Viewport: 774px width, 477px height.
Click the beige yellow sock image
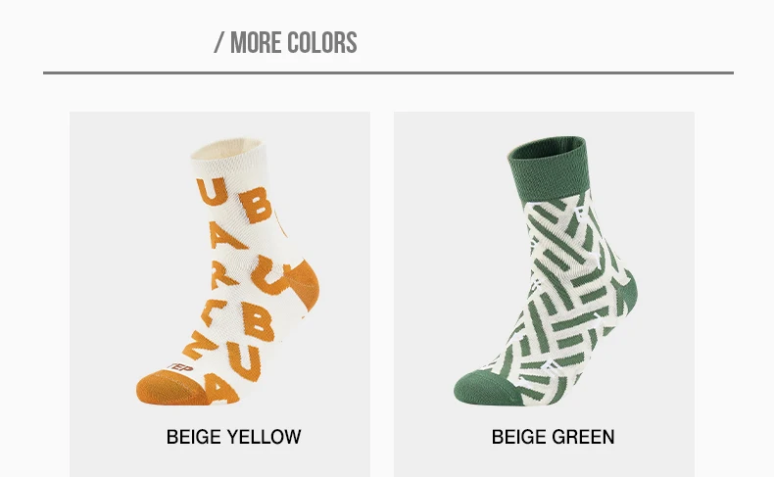click(227, 269)
